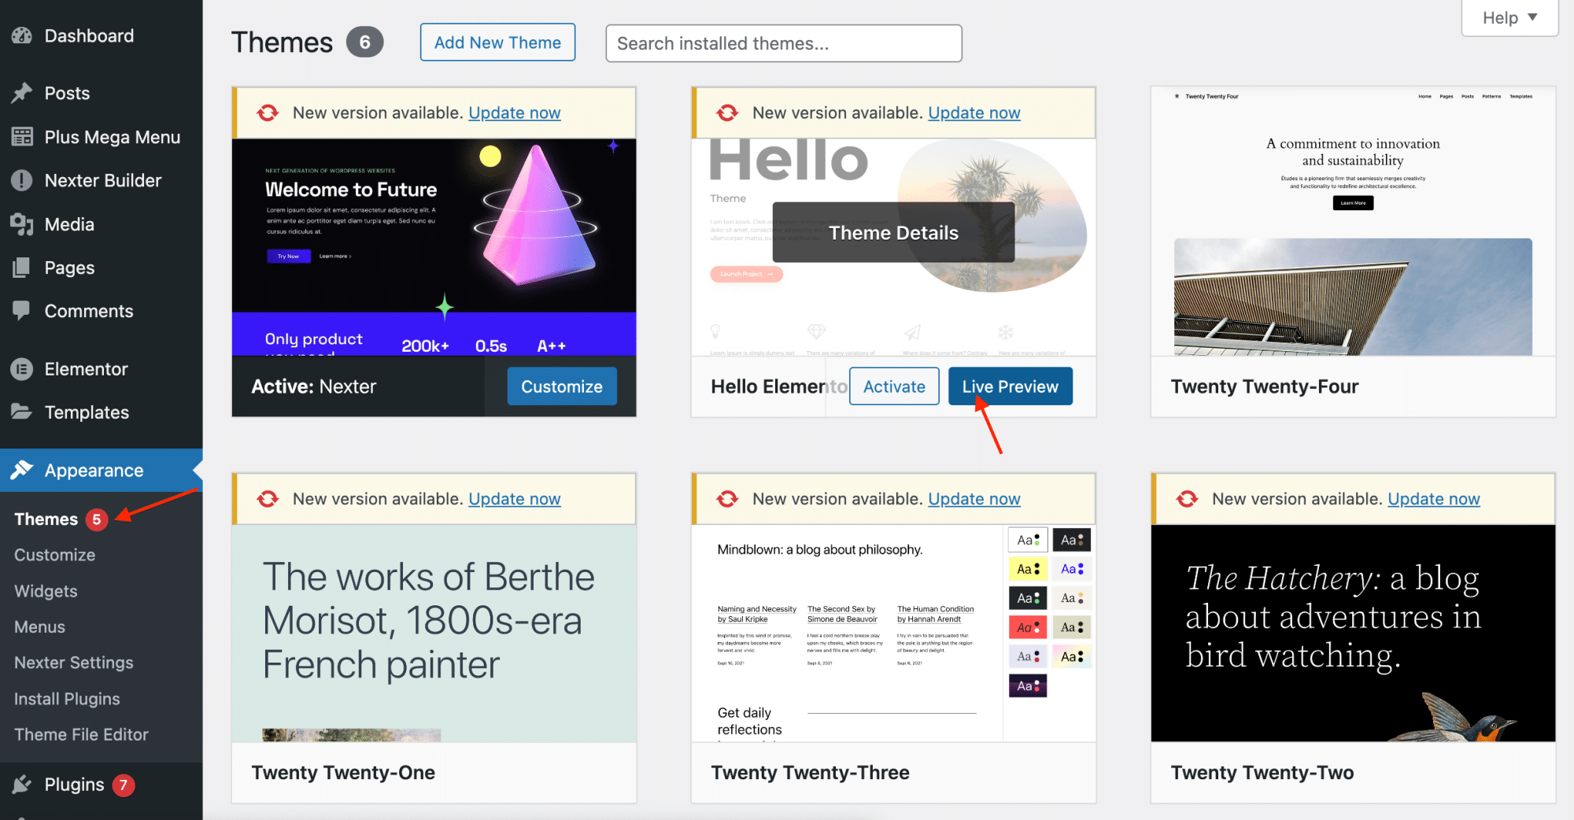Image resolution: width=1574 pixels, height=820 pixels.
Task: Select the Elementor icon
Action: pyautogui.click(x=21, y=368)
